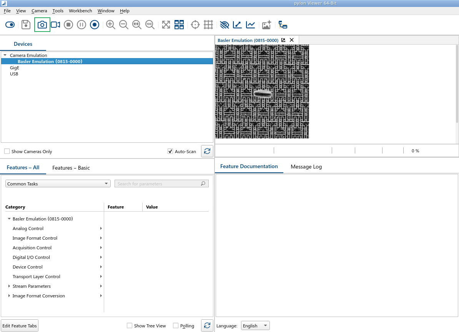
Task: Click refresh button next to Auto-Scan
Action: pyautogui.click(x=207, y=151)
